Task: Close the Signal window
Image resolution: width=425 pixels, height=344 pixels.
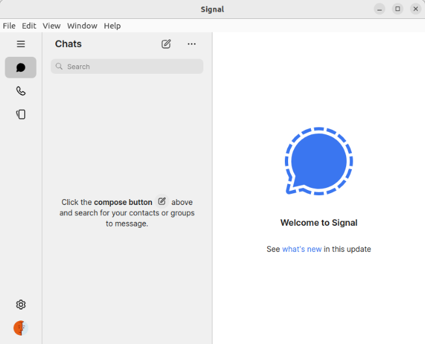Action: pyautogui.click(x=415, y=9)
